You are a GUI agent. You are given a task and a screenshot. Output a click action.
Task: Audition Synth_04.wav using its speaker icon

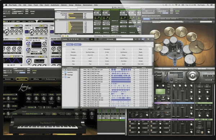coord(110,90)
